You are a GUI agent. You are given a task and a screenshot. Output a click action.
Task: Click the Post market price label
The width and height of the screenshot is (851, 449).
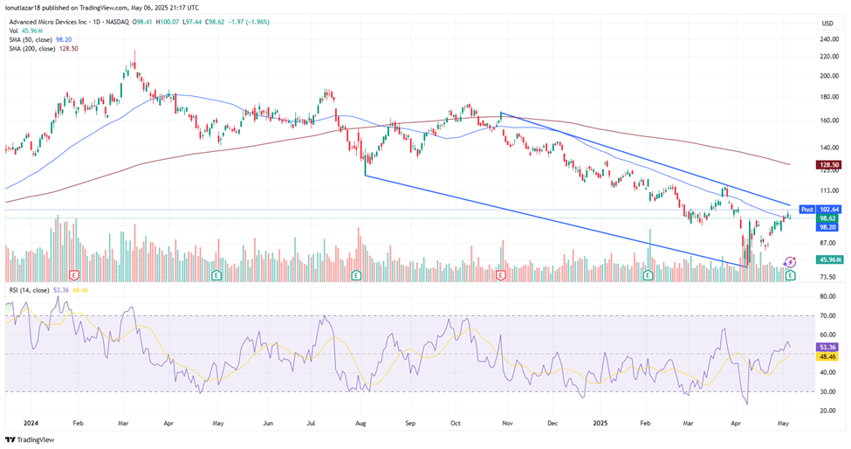click(x=807, y=210)
